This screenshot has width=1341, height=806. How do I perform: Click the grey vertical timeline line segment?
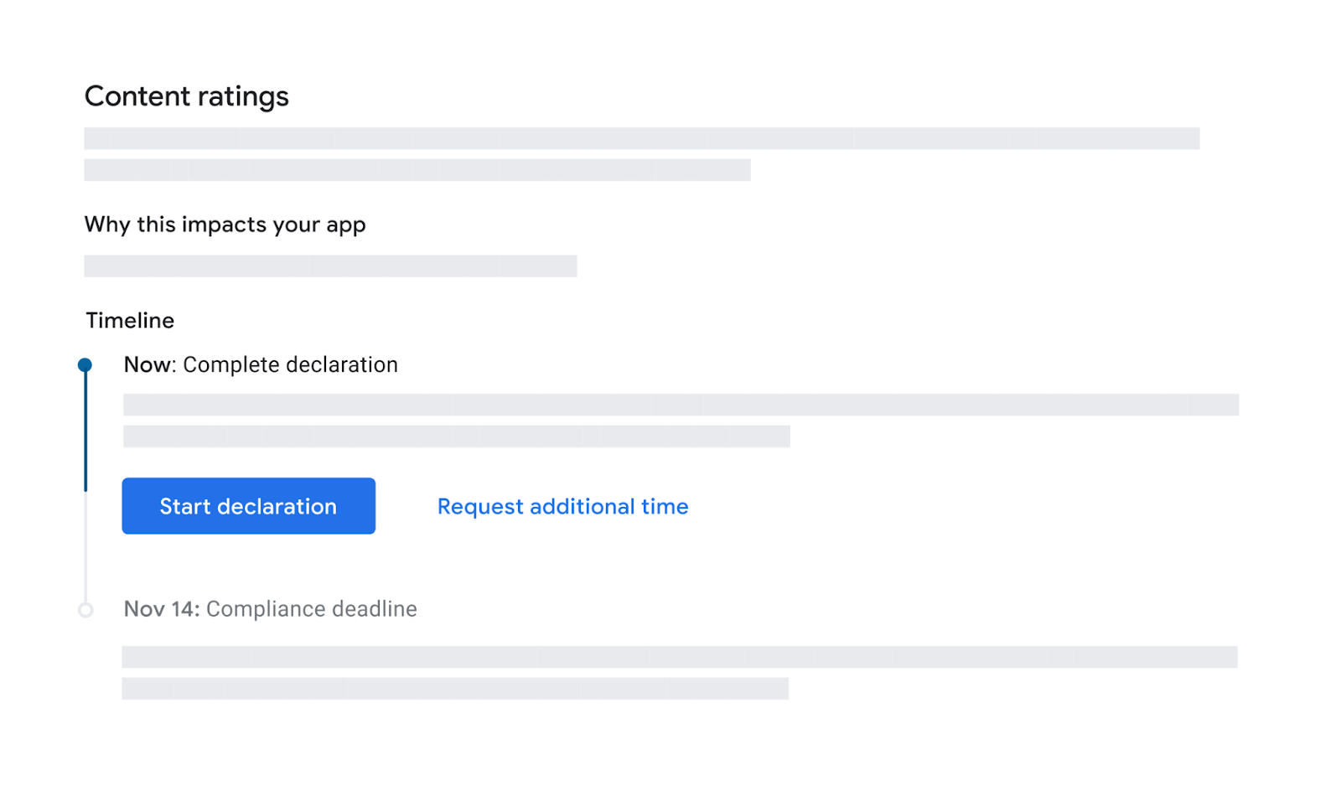(x=85, y=547)
